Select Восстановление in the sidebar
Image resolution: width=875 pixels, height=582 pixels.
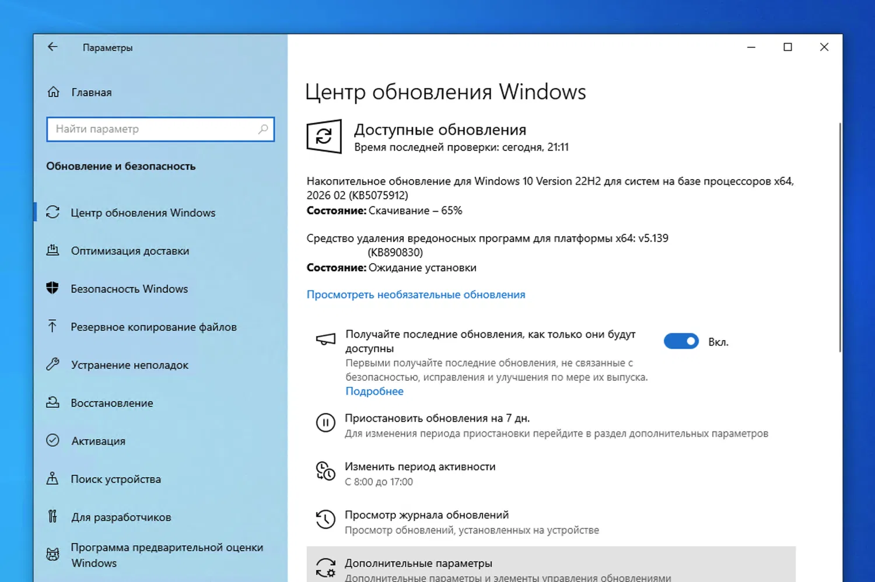pos(112,402)
